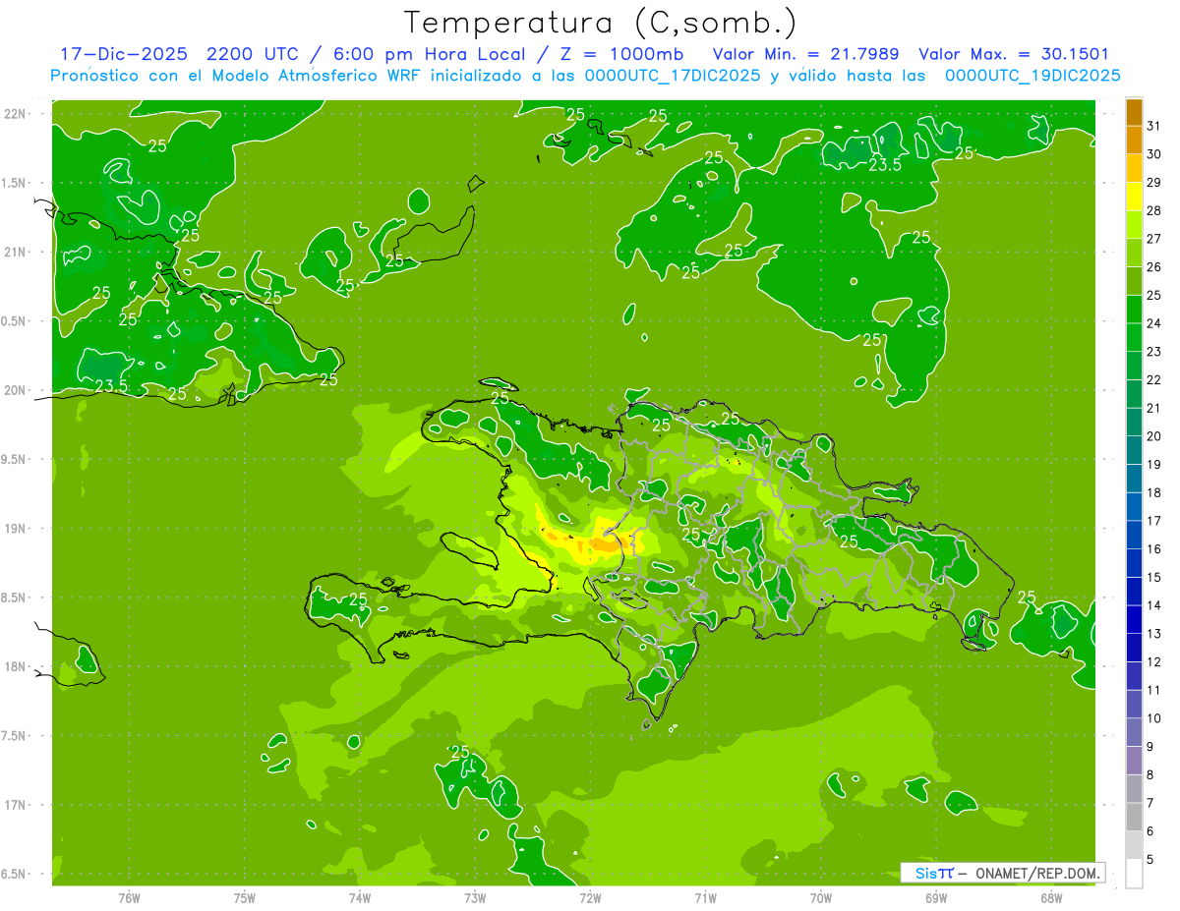Click the '15' legend scale value
This screenshot has width=1180, height=911.
1154,577
